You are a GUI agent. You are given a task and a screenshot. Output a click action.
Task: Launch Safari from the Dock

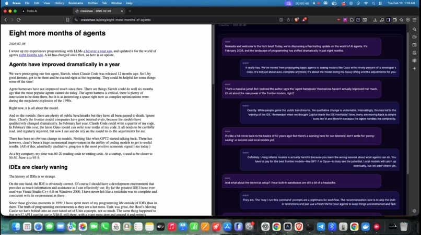(38, 227)
